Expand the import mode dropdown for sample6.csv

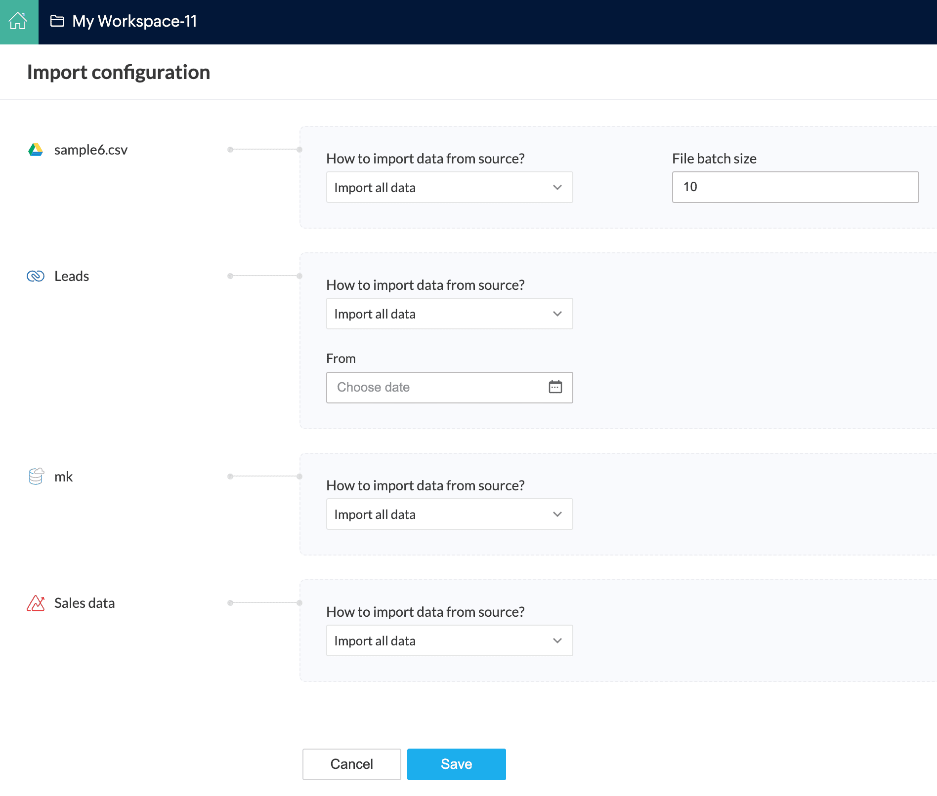click(x=449, y=188)
